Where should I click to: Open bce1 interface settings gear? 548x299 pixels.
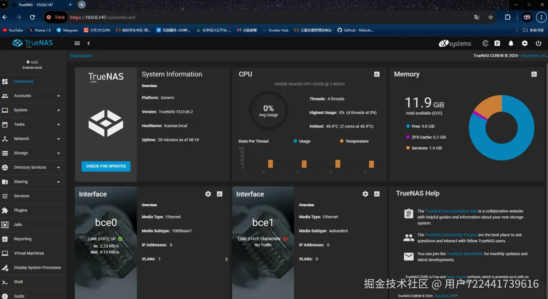click(365, 194)
